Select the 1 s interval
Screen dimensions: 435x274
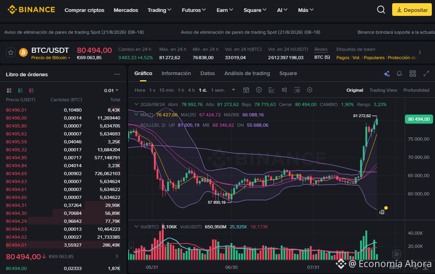(x=152, y=90)
